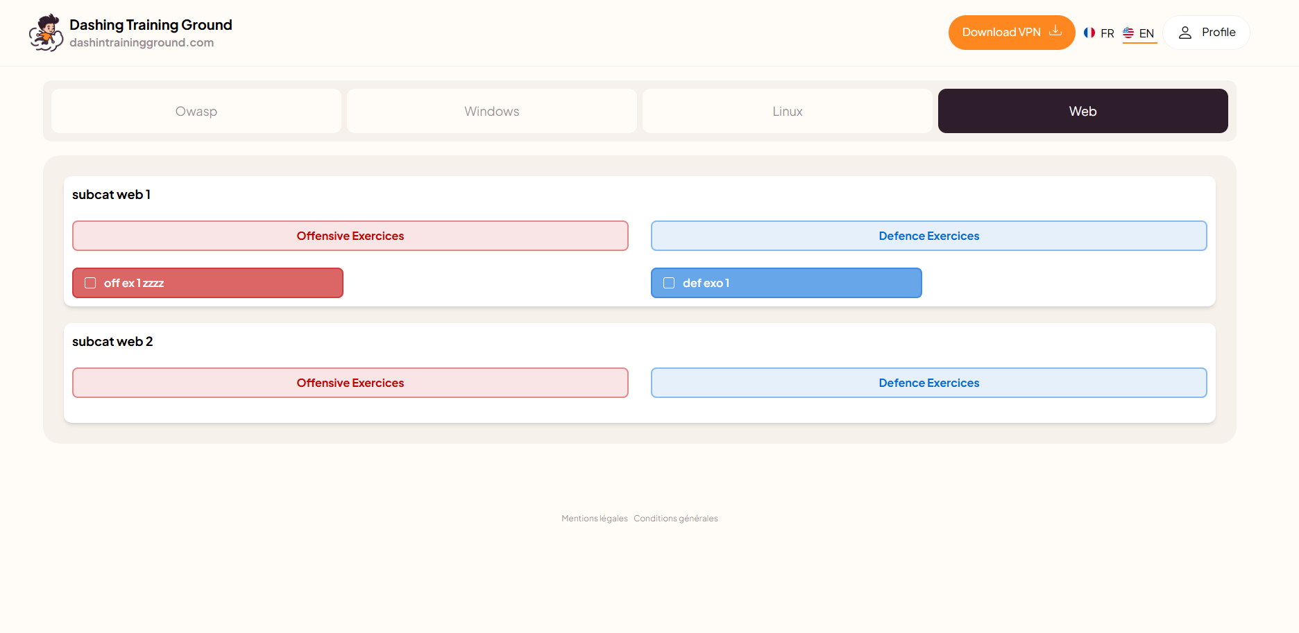The height and width of the screenshot is (633, 1299).
Task: Open the Mentions légales link
Action: click(594, 519)
